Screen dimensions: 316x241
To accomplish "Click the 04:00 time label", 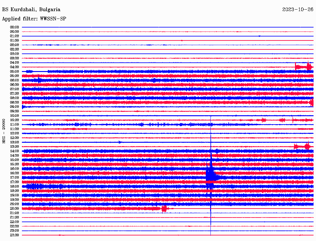I will (x=14, y=63).
